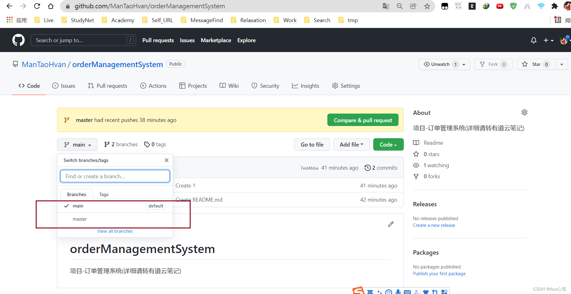
Task: Select the master branch in the switcher
Action: pyautogui.click(x=80, y=219)
